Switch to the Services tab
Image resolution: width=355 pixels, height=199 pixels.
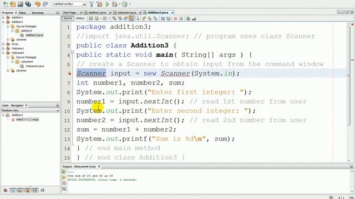point(38,13)
